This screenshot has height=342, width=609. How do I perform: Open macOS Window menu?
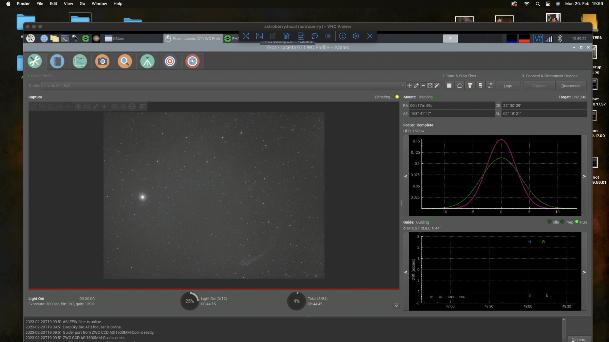[x=99, y=4]
